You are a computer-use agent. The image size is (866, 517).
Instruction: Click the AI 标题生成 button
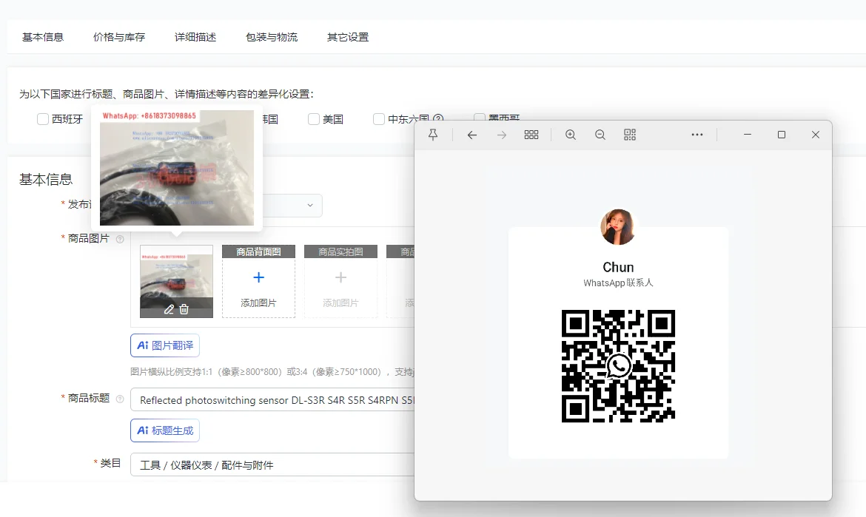(x=165, y=430)
